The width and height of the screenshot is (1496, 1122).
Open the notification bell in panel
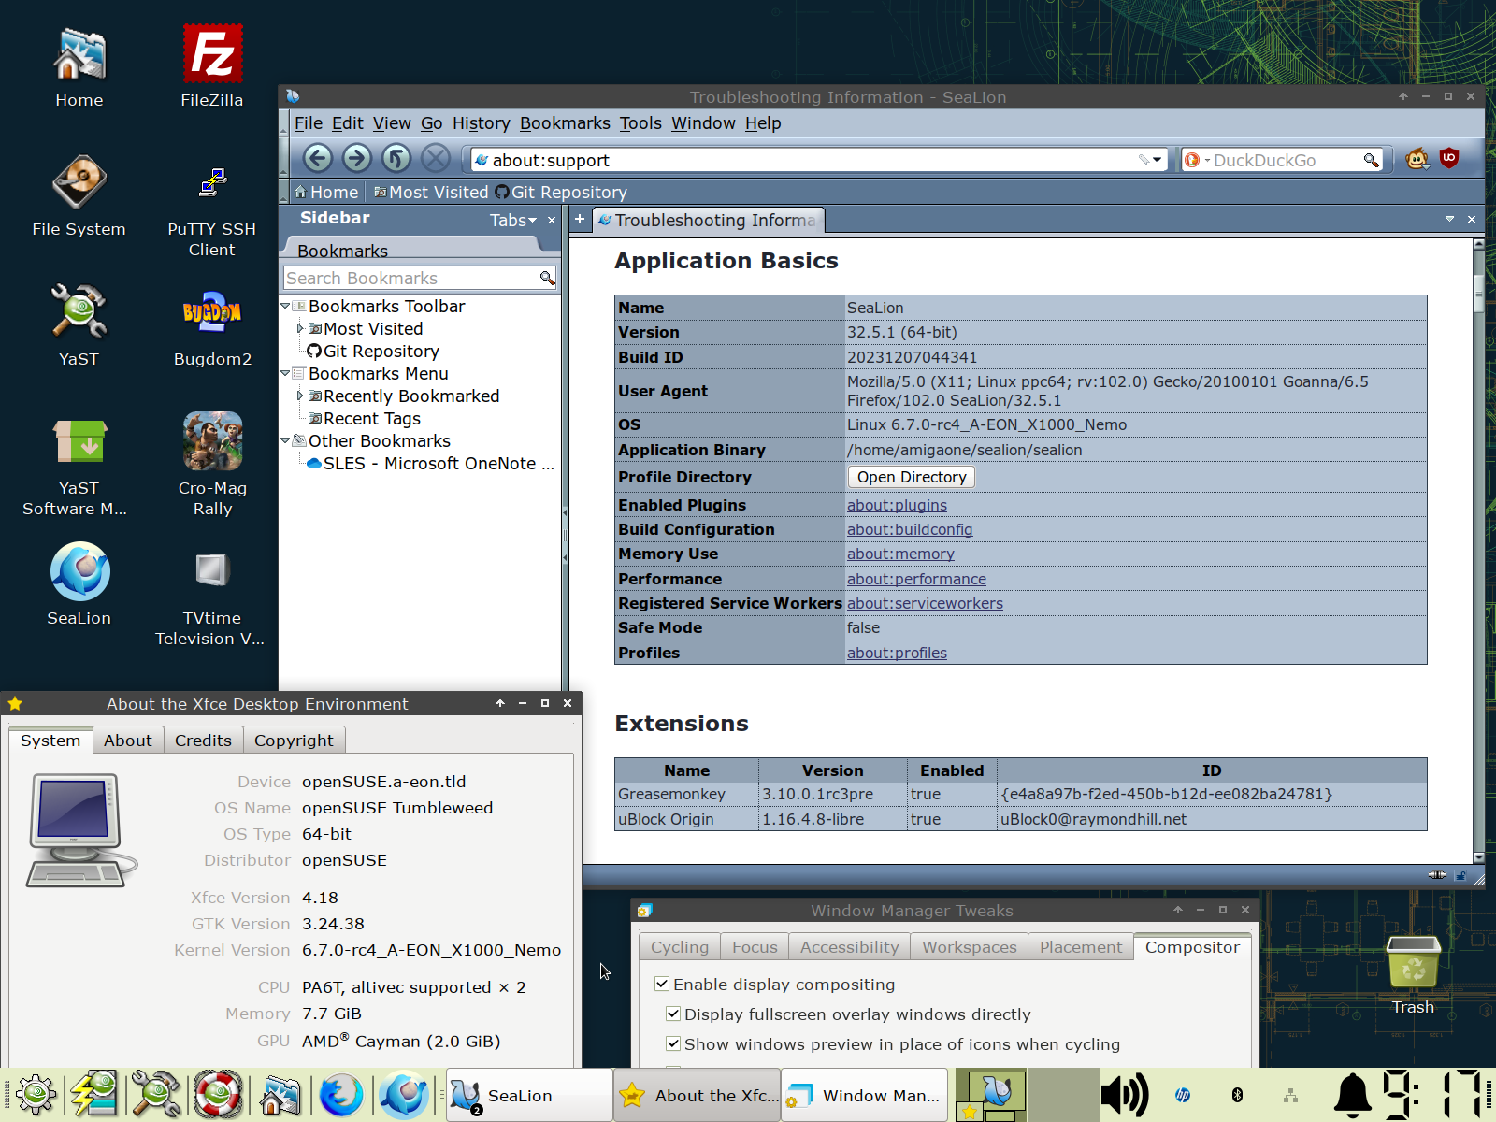click(x=1352, y=1095)
